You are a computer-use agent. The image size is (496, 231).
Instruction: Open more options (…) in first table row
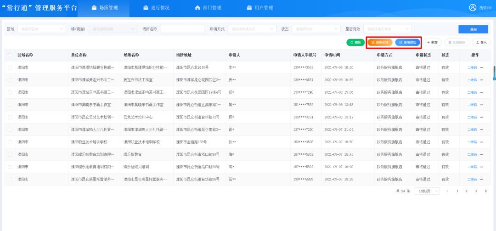click(482, 68)
